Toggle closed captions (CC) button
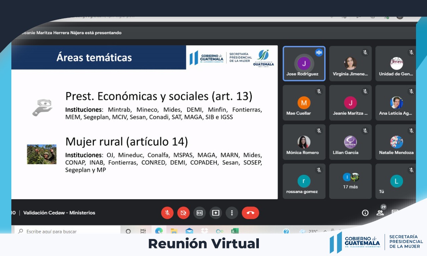The image size is (427, 256). click(199, 213)
